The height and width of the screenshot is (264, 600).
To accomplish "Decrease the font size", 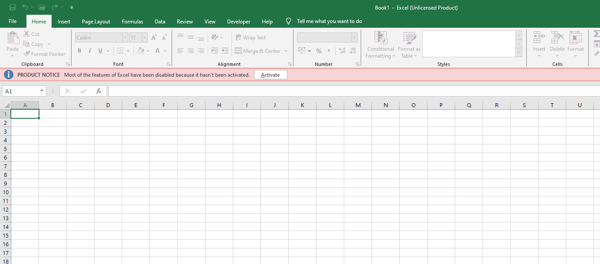I will pos(164,38).
